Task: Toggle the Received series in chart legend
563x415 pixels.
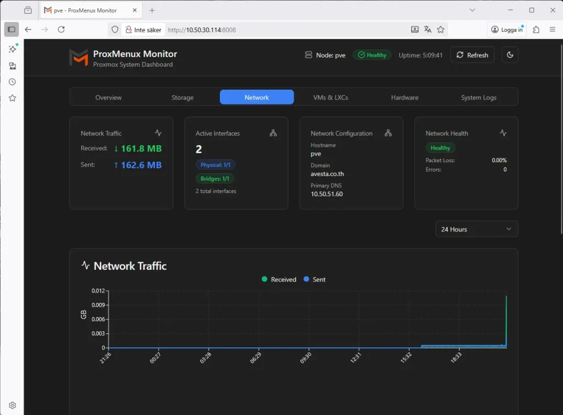Action: [279, 279]
